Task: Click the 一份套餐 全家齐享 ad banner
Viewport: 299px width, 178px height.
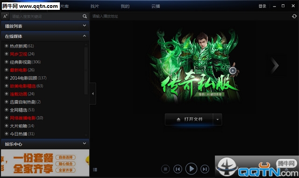Action: pyautogui.click(x=45, y=163)
